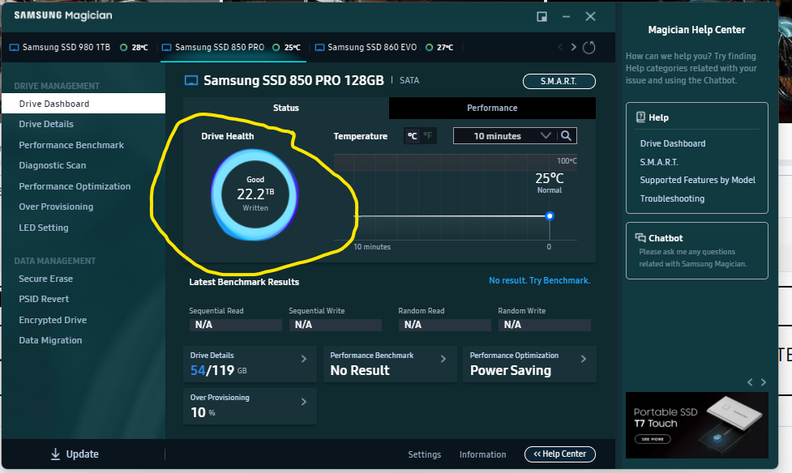Click Samsung SSD 980 1TB drive icon
The image size is (792, 473).
pos(14,48)
